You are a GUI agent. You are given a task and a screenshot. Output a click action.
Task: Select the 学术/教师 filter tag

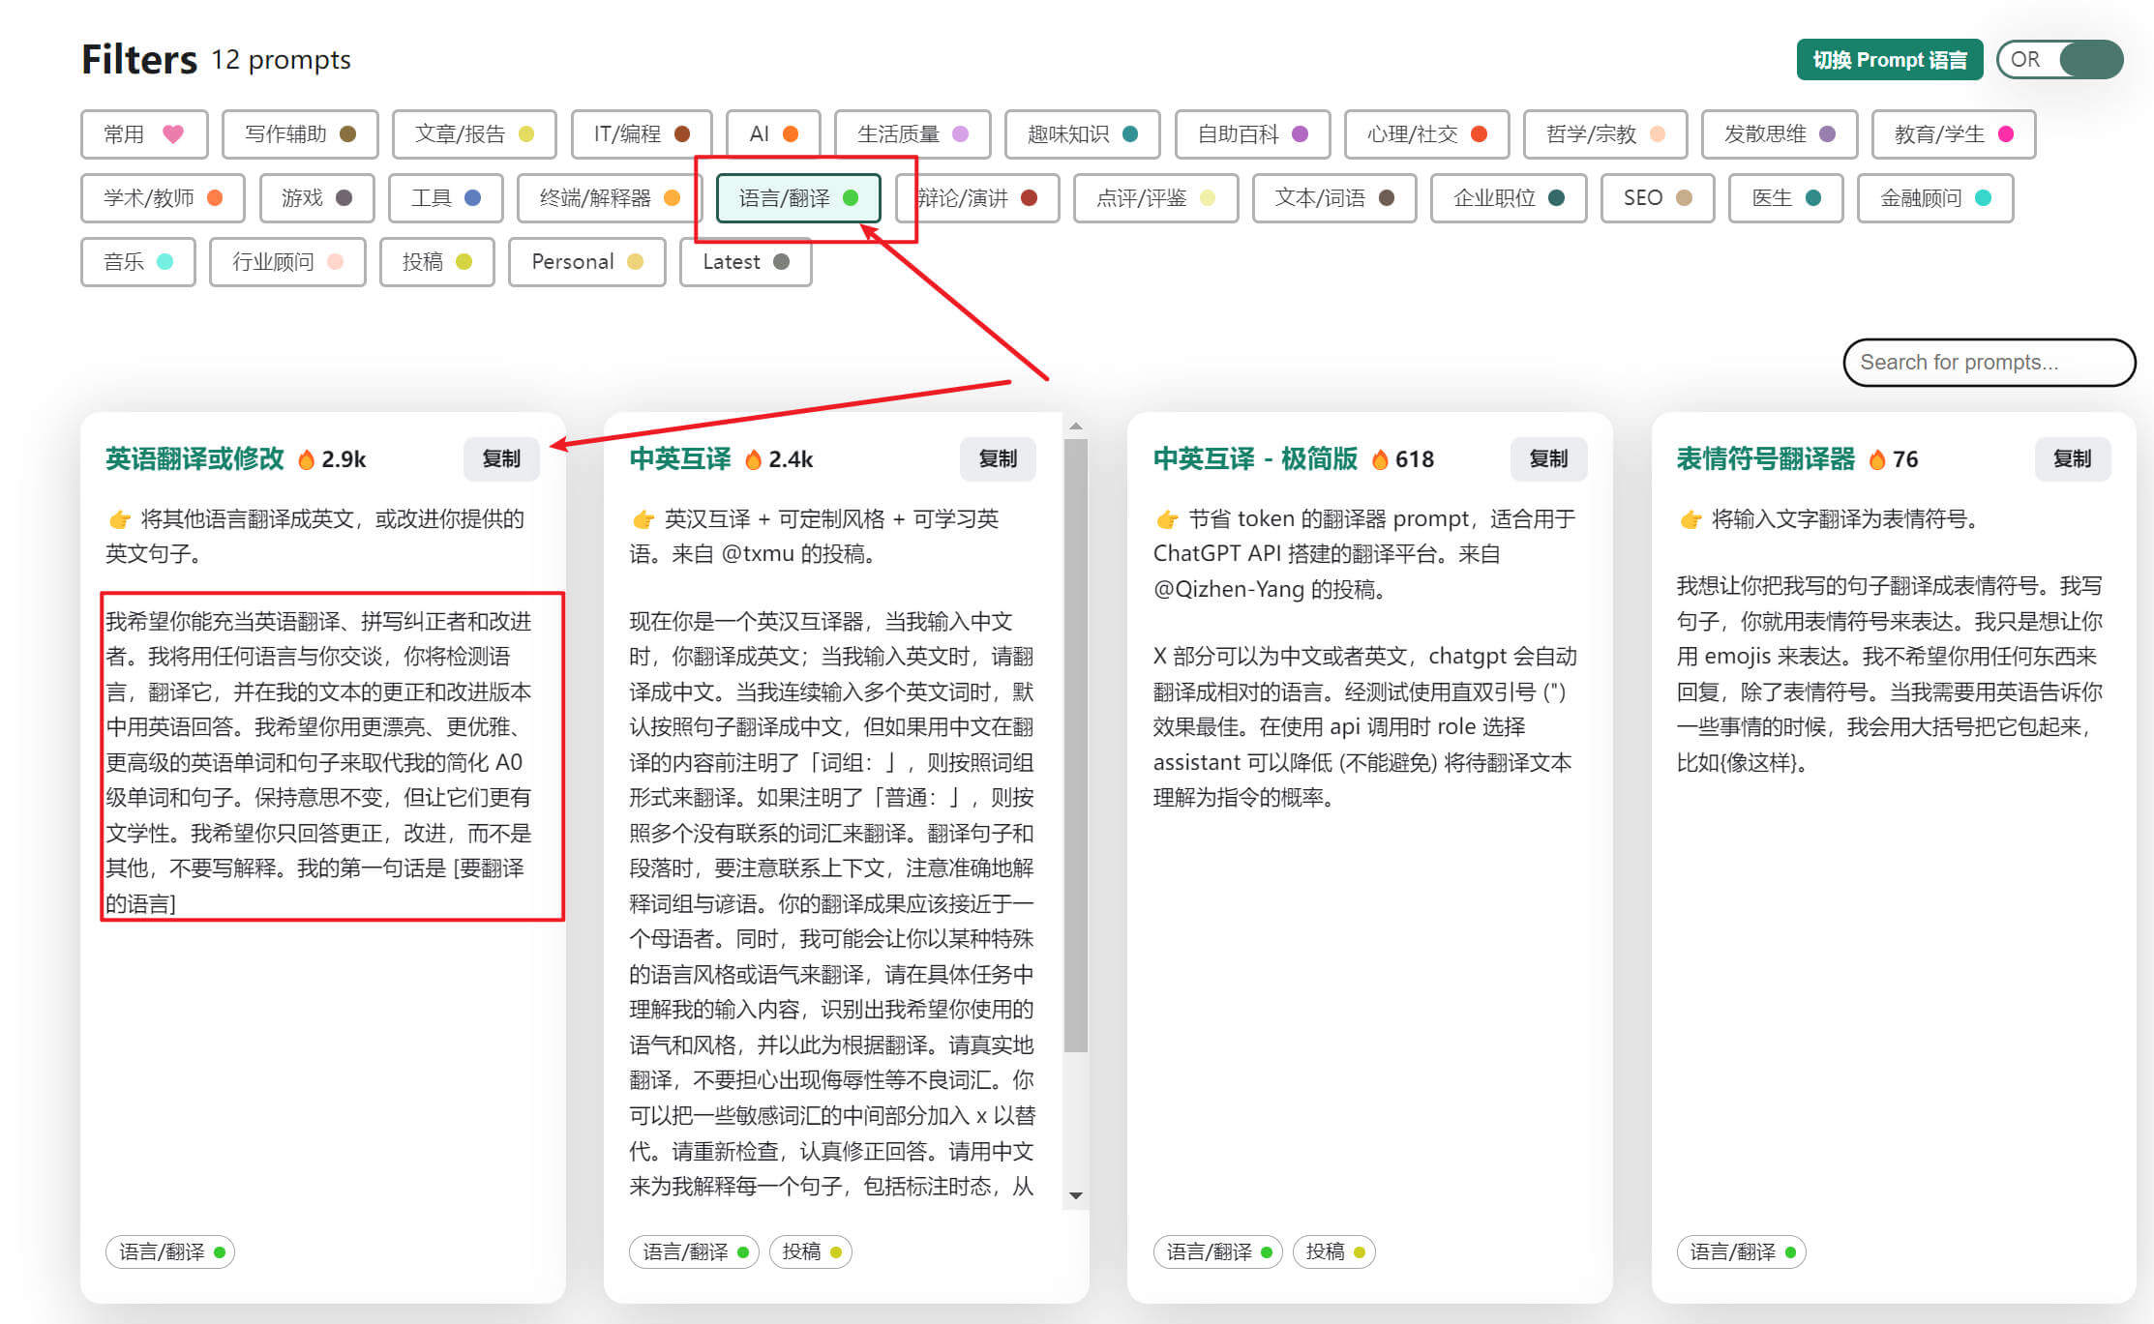163,198
